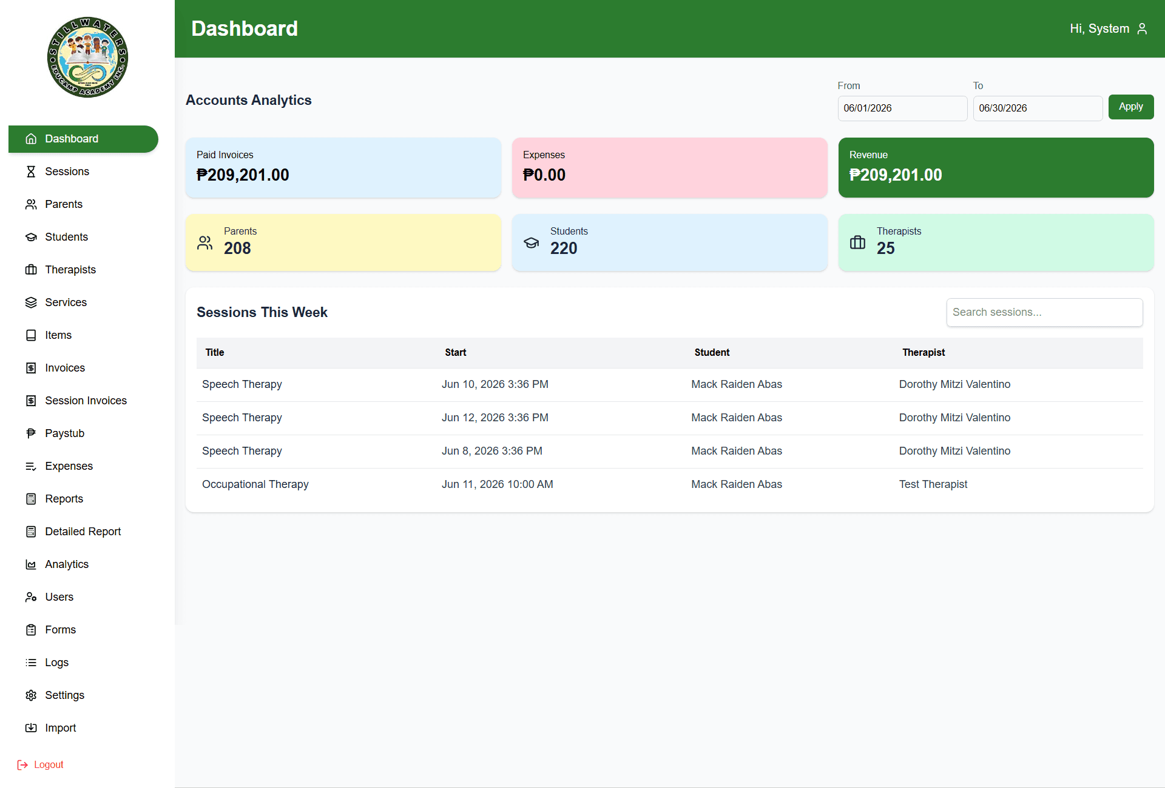
Task: Click the Paystub peso icon in sidebar
Action: pyautogui.click(x=31, y=433)
